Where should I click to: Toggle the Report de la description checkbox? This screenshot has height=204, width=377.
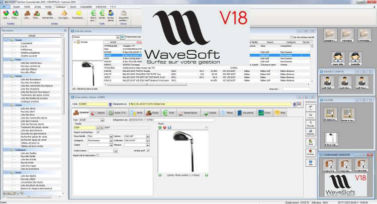pyautogui.click(x=98, y=155)
